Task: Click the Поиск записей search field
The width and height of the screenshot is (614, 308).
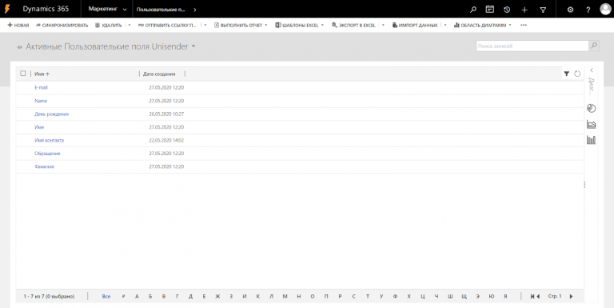Action: coord(532,46)
